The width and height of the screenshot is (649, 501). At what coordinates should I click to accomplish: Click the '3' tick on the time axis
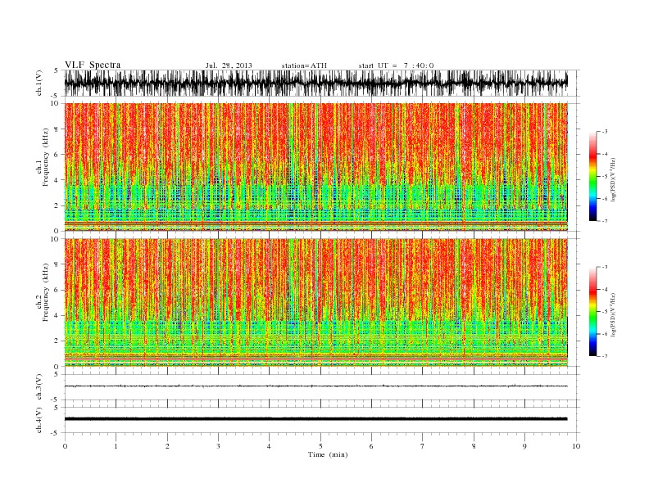click(218, 446)
